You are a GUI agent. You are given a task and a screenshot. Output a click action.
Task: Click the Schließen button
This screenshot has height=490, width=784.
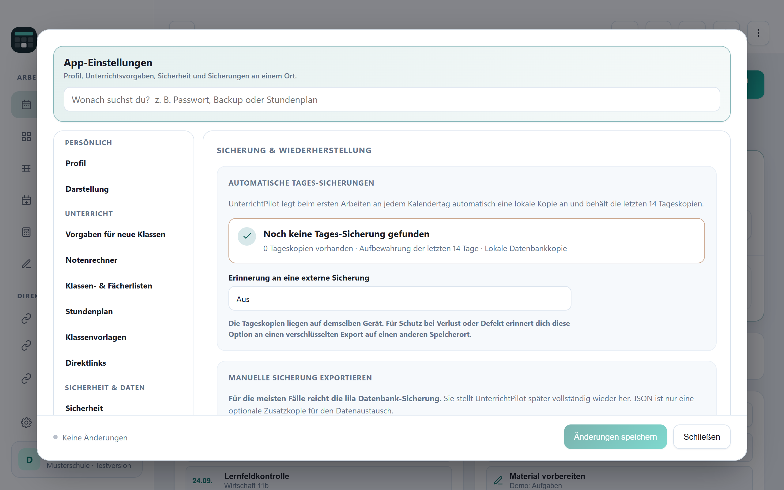(x=701, y=436)
